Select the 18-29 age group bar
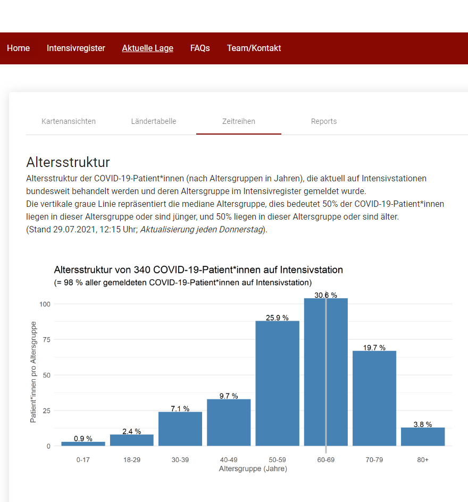 pos(132,440)
